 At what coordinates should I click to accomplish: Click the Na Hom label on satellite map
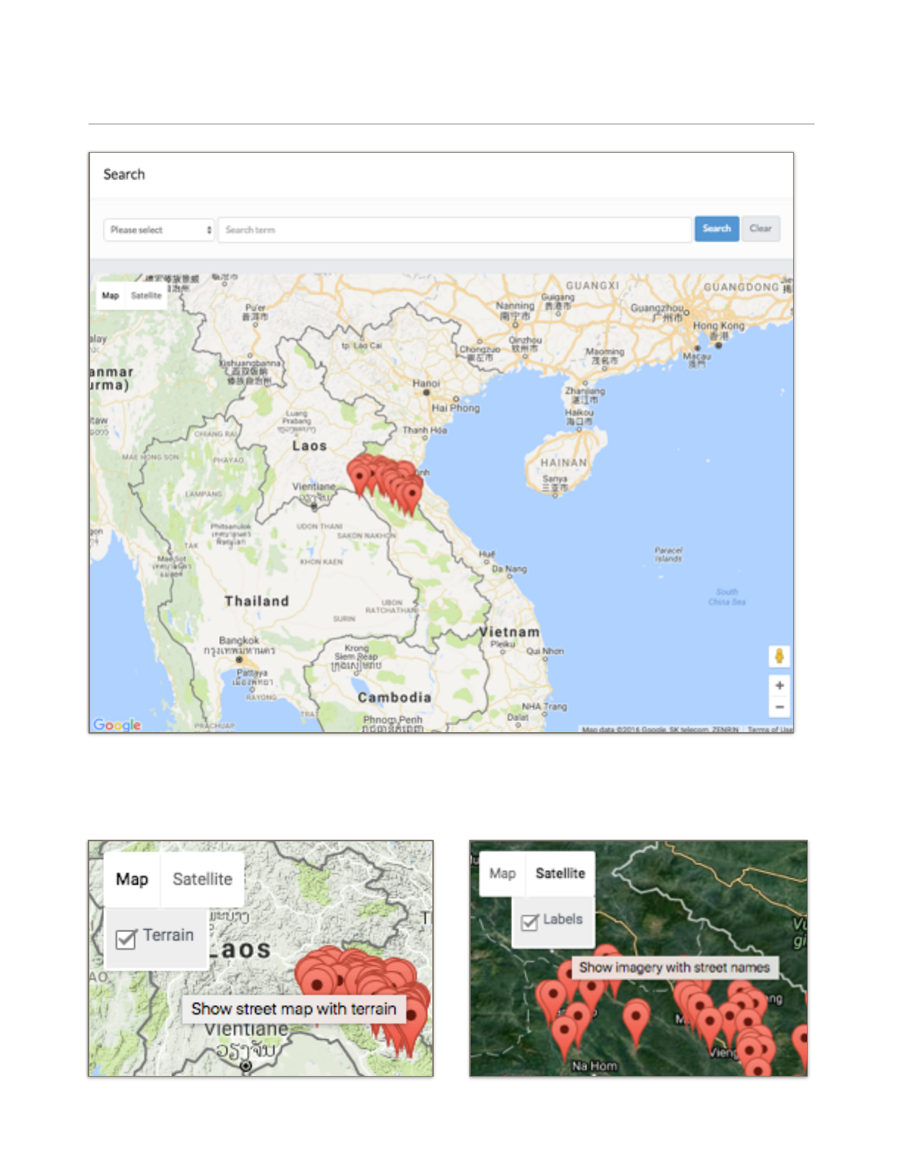(x=594, y=1066)
